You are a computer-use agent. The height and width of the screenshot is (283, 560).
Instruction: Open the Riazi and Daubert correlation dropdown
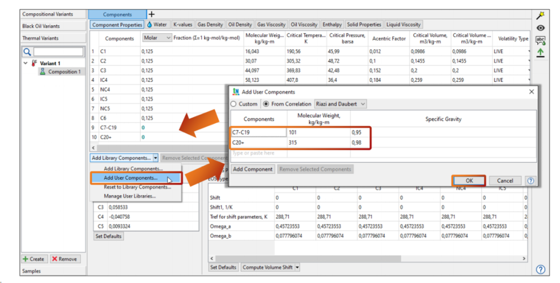341,104
